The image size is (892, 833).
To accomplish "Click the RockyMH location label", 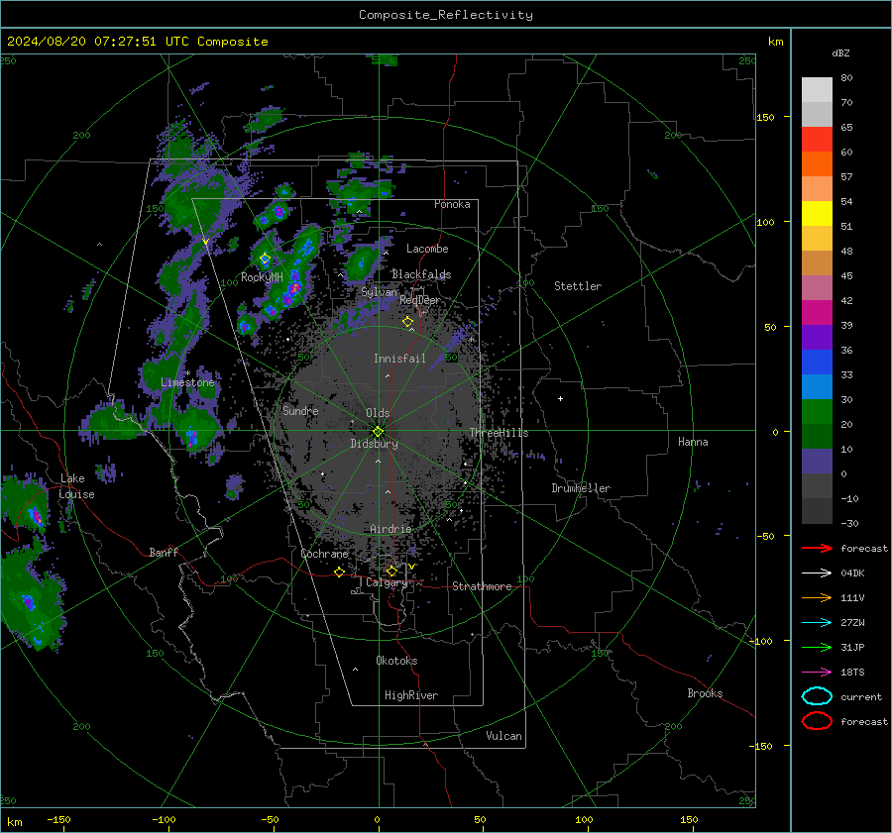I will click(262, 277).
